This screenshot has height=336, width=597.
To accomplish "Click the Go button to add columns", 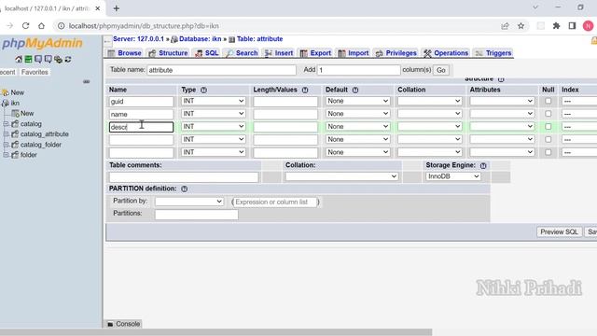I will (x=441, y=70).
